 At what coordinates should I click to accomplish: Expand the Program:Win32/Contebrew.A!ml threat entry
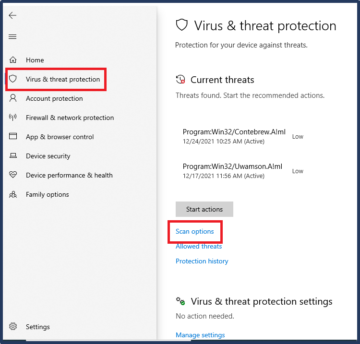[243, 136]
